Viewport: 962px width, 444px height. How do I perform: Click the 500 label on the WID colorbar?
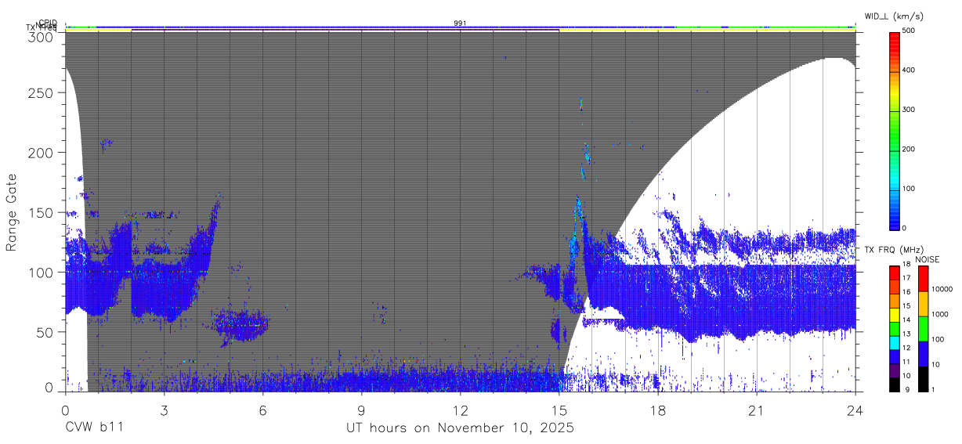(909, 31)
